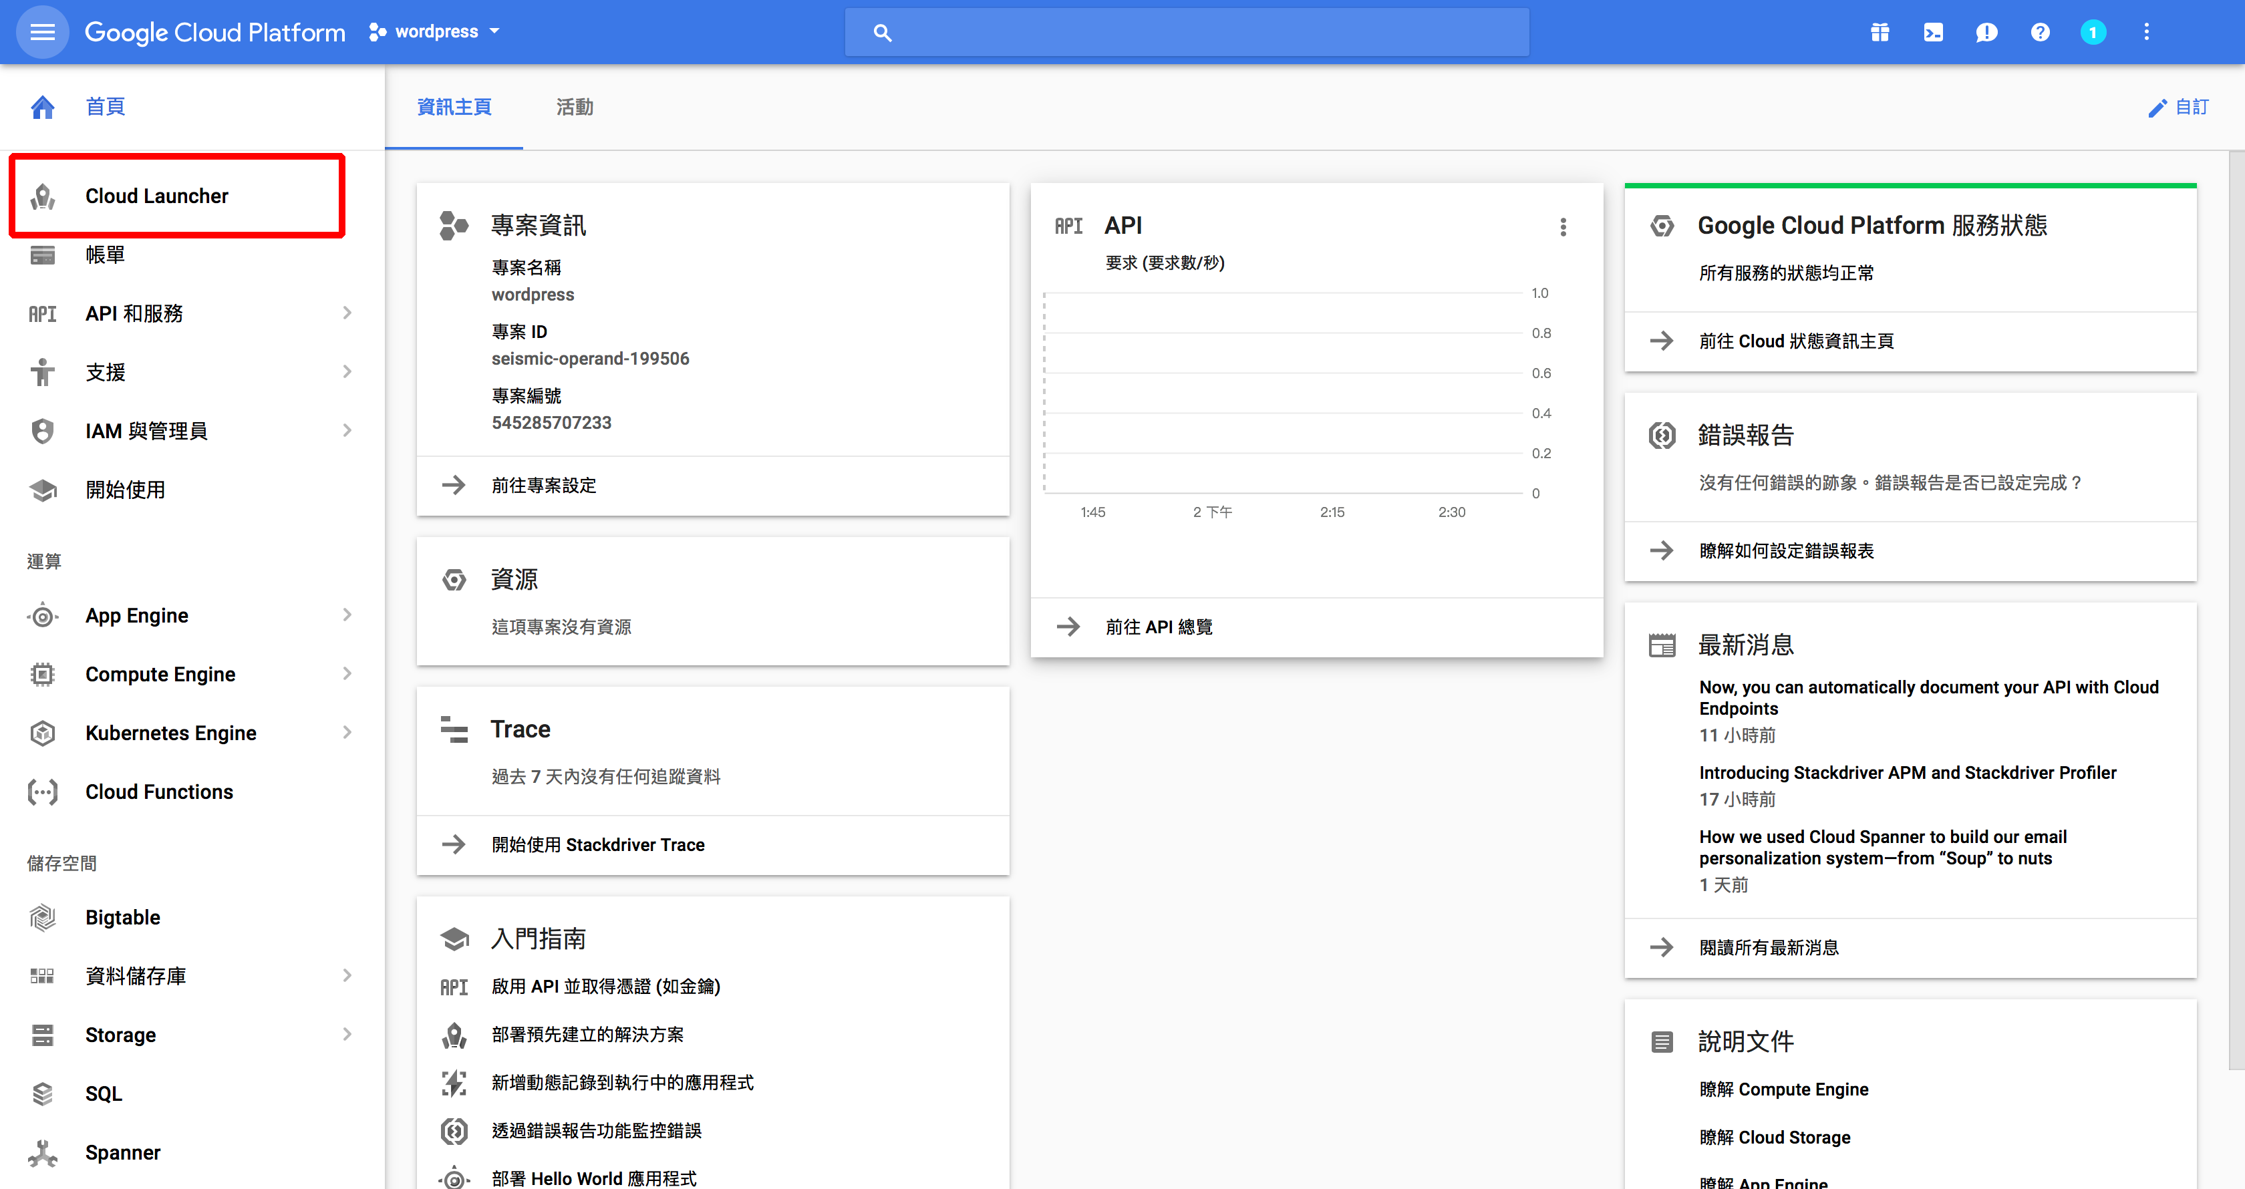
Task: Click the home icon in sidebar
Action: 43,106
